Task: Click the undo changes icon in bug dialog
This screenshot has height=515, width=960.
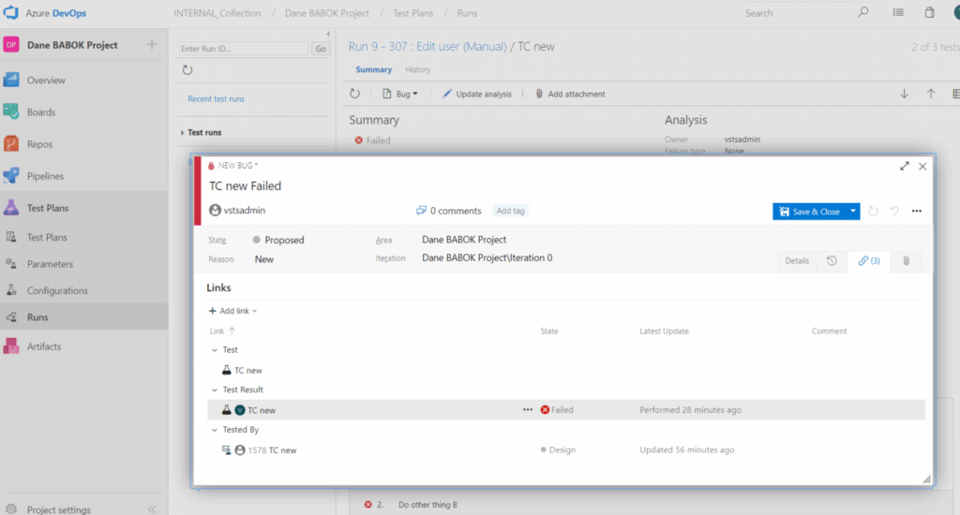Action: (894, 212)
